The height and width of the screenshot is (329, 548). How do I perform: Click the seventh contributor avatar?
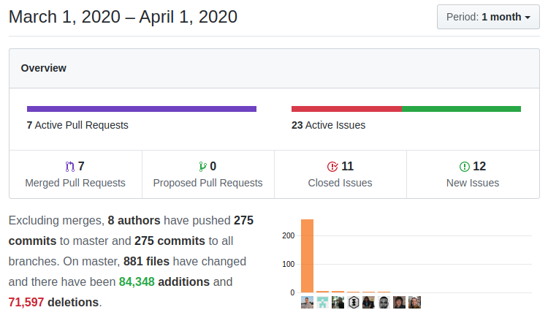(x=400, y=303)
